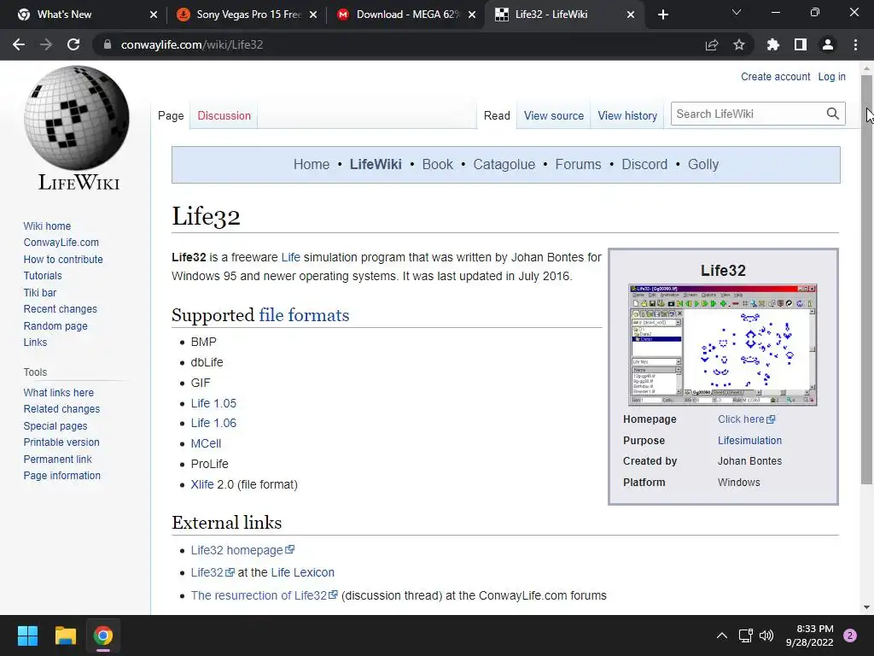Open the notification count badge

pyautogui.click(x=850, y=635)
